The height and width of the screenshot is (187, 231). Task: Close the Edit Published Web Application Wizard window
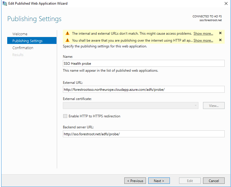226,3
